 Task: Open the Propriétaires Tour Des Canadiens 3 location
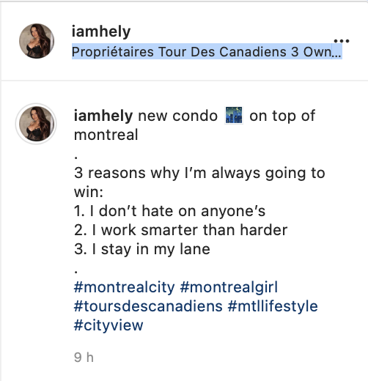(207, 51)
